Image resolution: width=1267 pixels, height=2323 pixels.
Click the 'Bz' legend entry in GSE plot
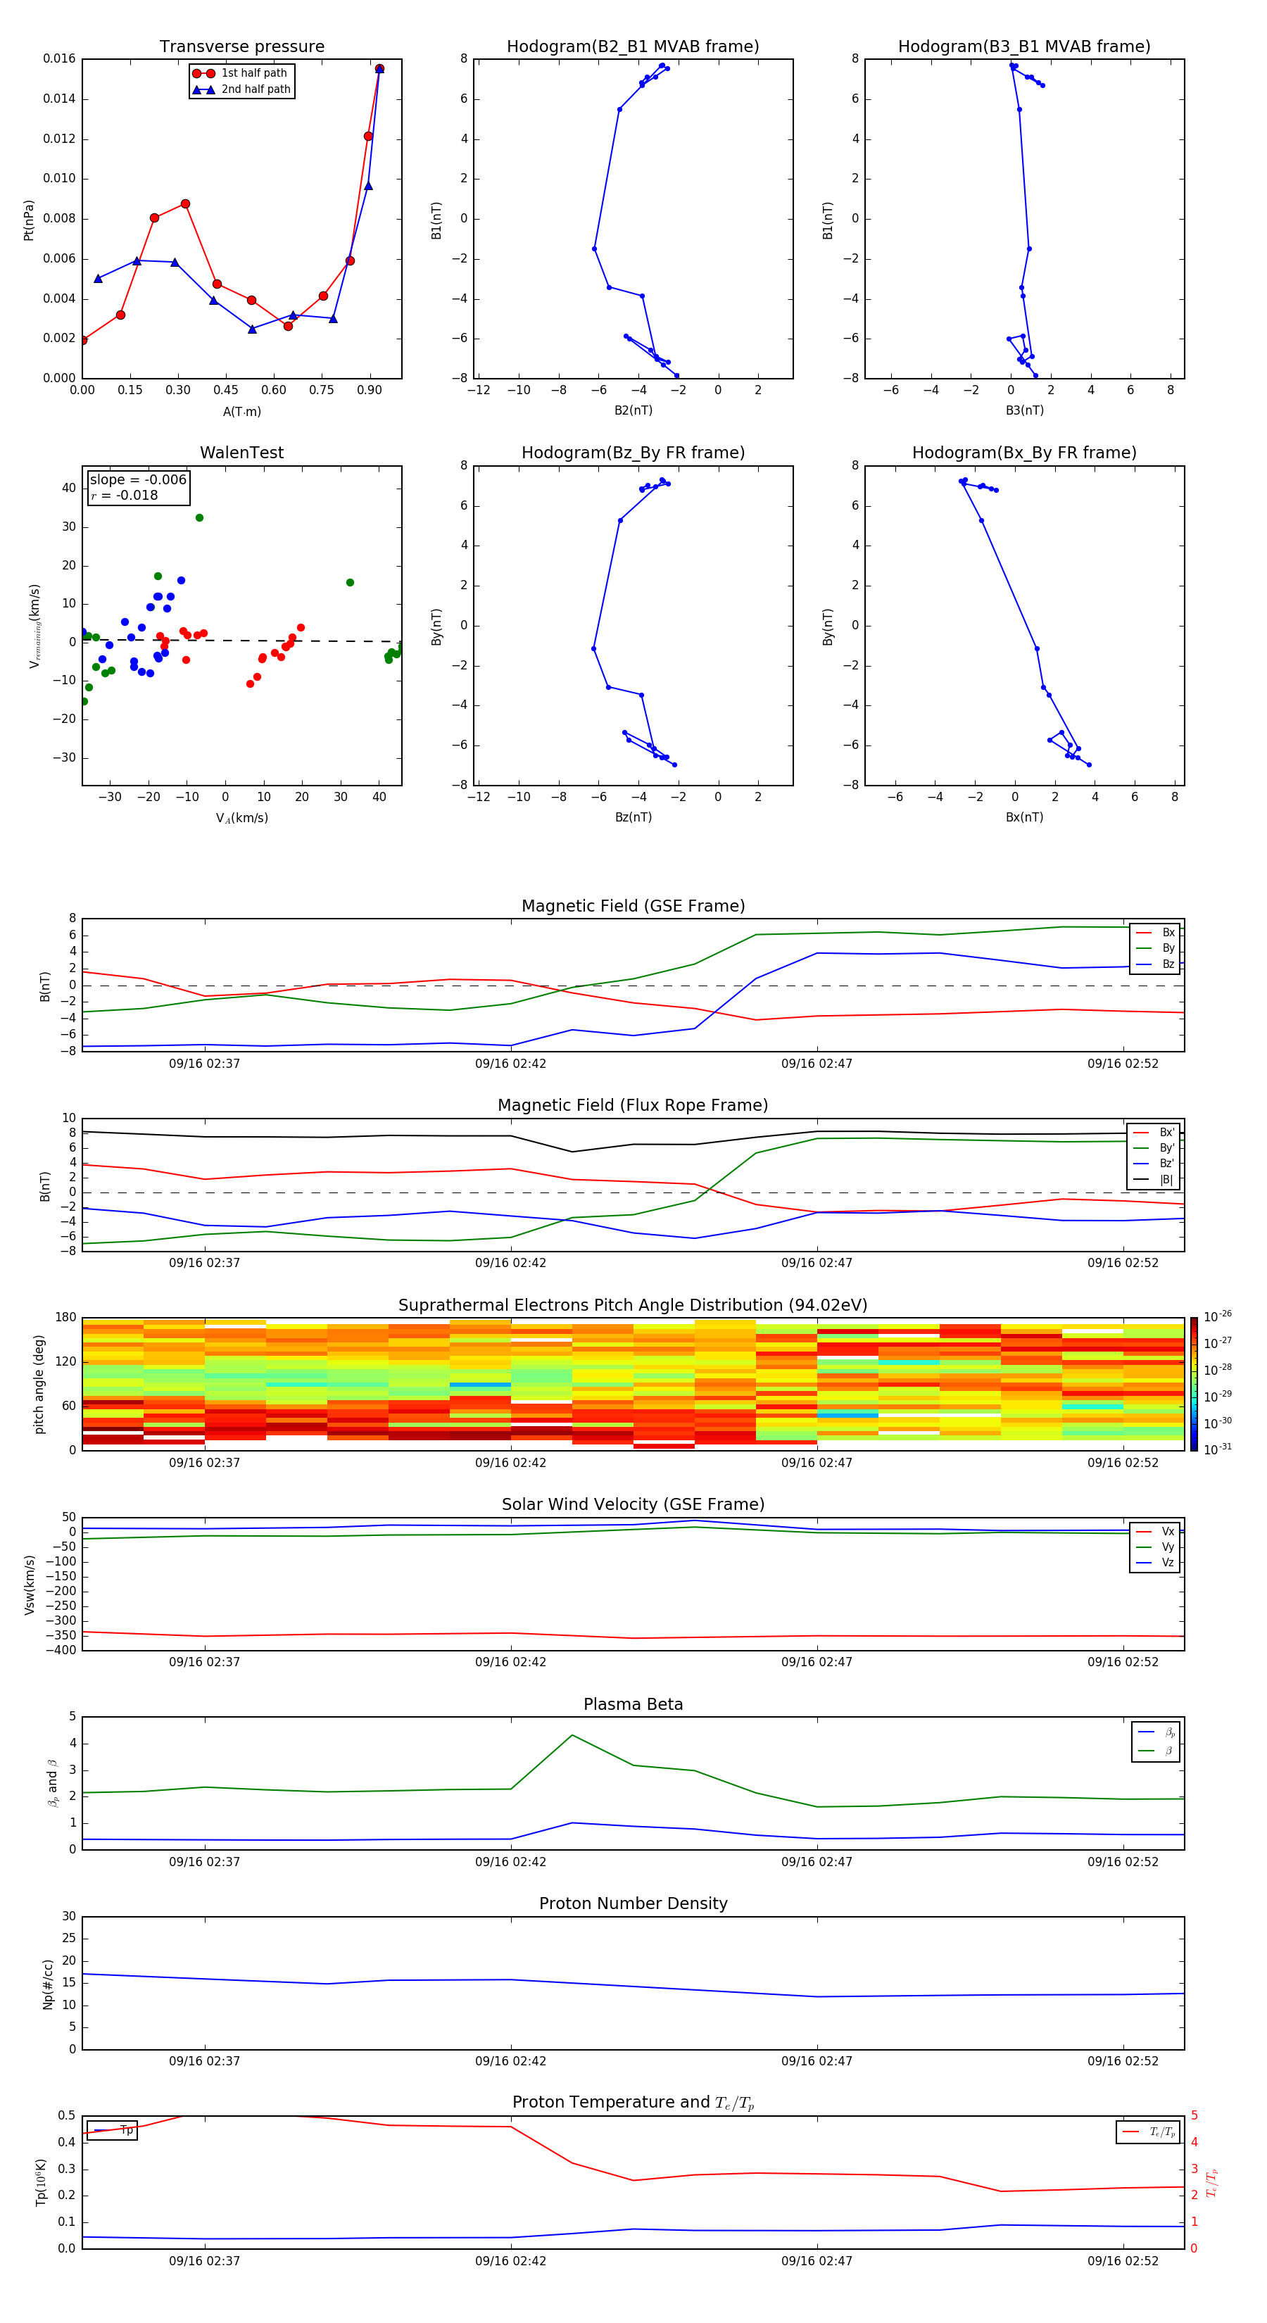[x=1155, y=965]
